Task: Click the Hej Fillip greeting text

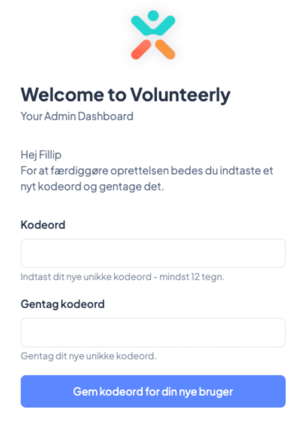Action: (x=41, y=155)
